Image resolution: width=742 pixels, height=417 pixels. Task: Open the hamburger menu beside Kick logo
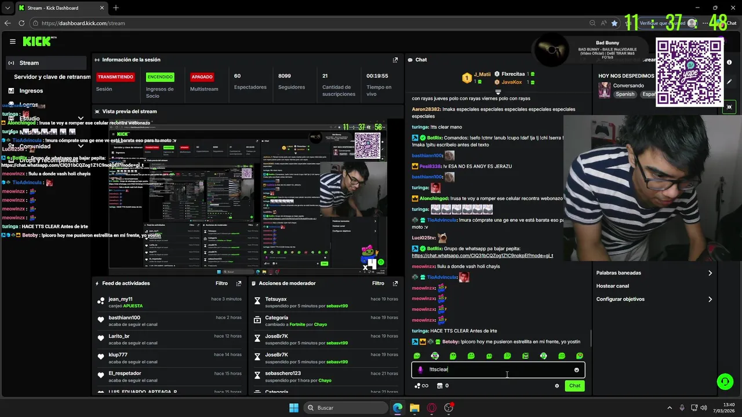pyautogui.click(x=12, y=41)
